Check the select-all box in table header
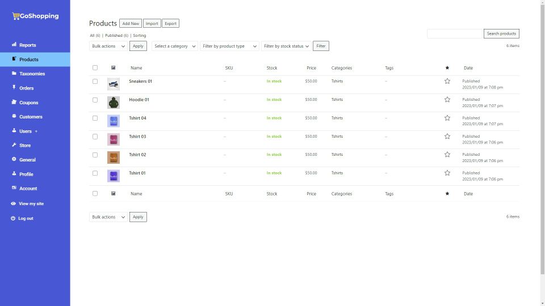This screenshot has height=306, width=545. [95, 68]
